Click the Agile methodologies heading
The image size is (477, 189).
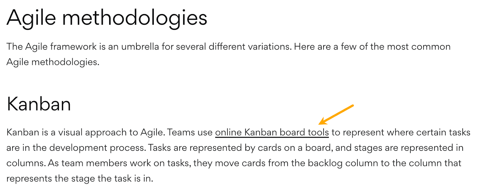click(107, 18)
